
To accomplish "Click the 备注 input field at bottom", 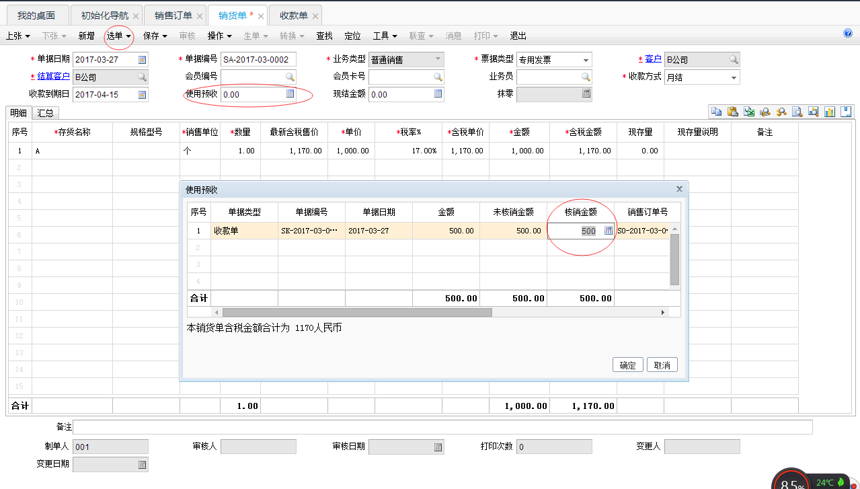I will (442, 427).
